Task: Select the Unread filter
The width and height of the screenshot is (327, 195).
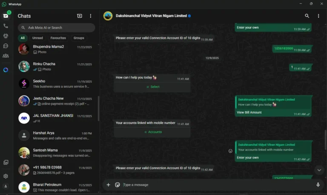Action: coord(37,38)
